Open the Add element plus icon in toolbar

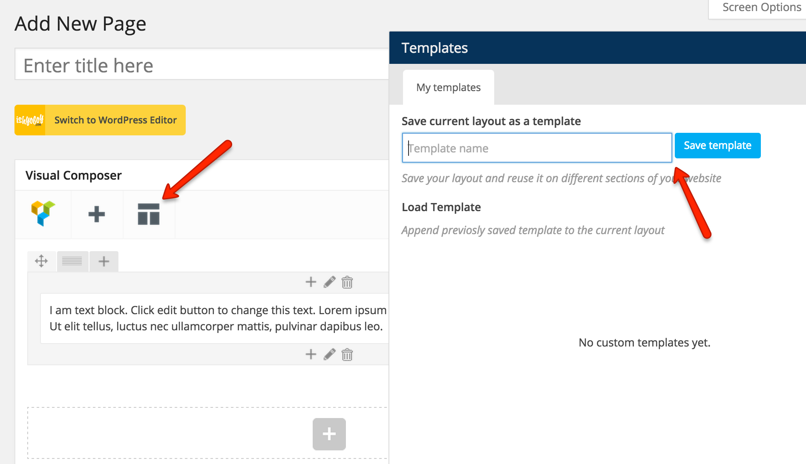pyautogui.click(x=97, y=214)
